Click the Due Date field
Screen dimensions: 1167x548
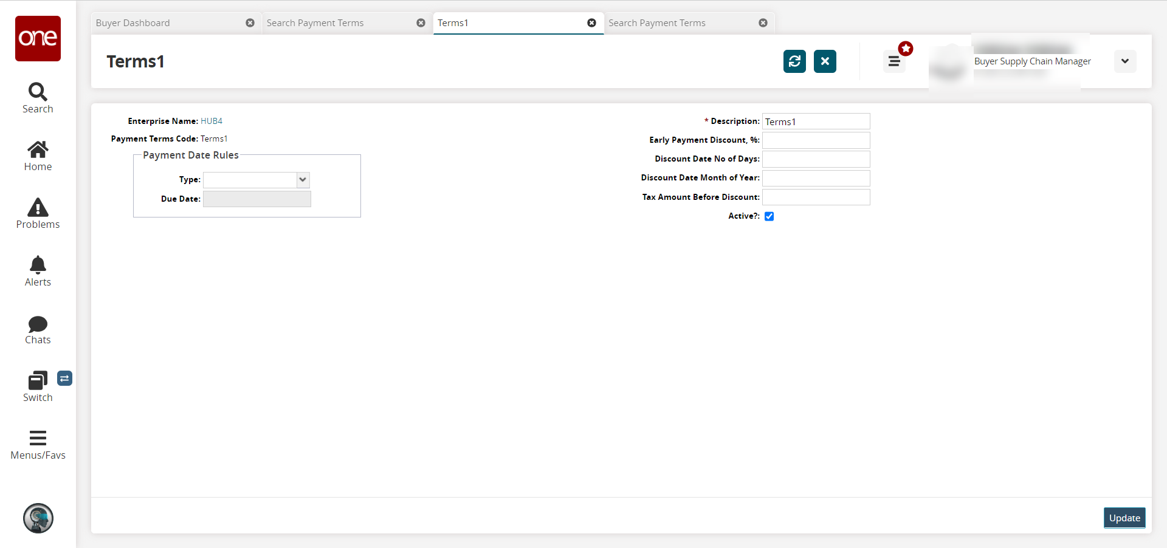[x=257, y=199]
